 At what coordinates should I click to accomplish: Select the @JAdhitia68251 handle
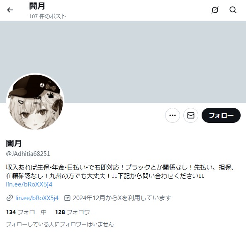(x=28, y=154)
